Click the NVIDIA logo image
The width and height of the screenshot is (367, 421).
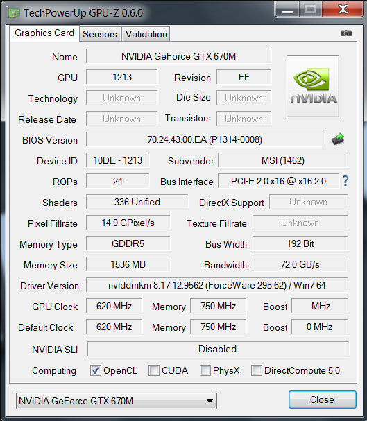(313, 86)
